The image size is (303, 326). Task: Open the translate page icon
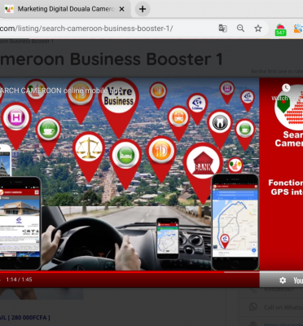[x=222, y=29]
